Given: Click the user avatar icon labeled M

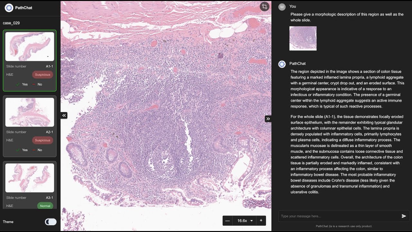Looking at the screenshot, I should (282, 7).
